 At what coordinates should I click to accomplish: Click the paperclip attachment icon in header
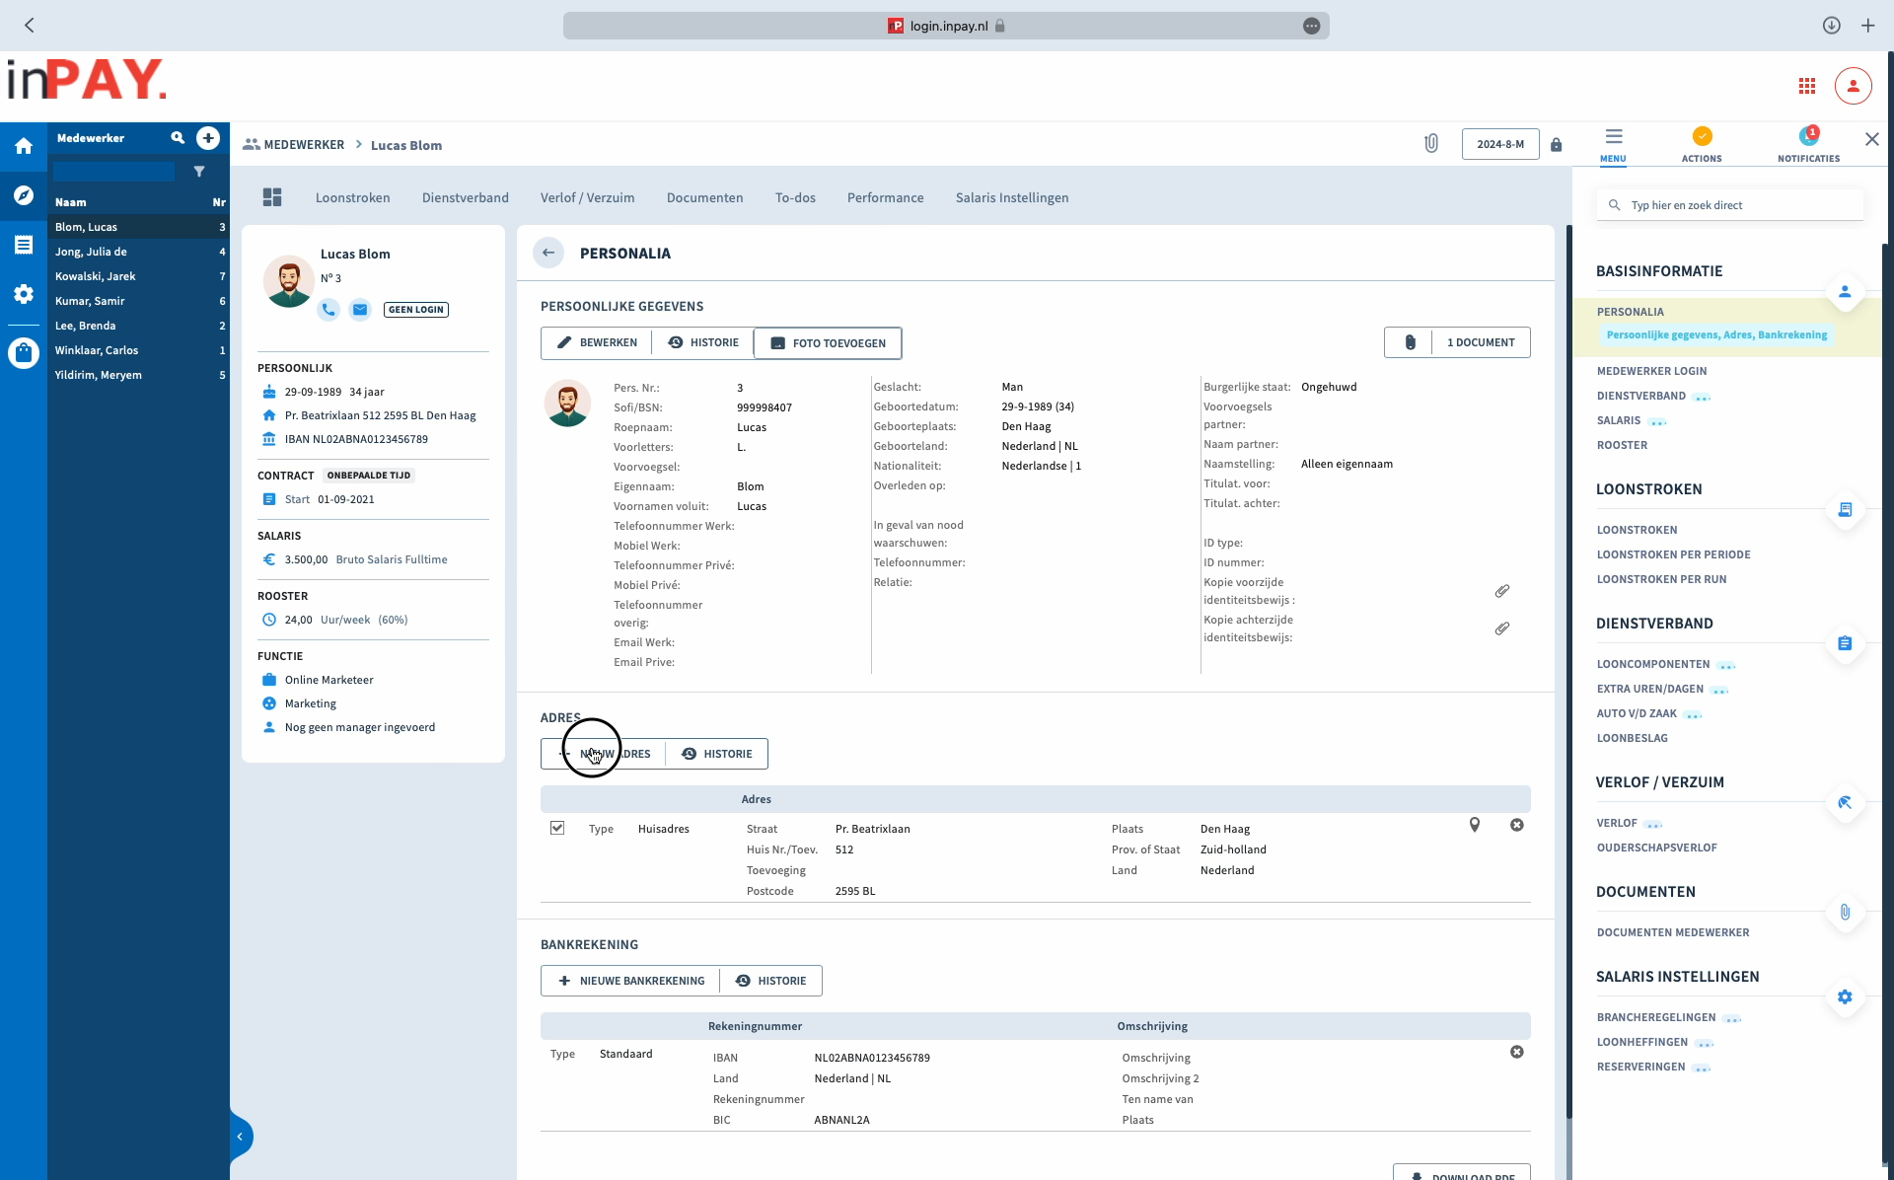click(1431, 144)
